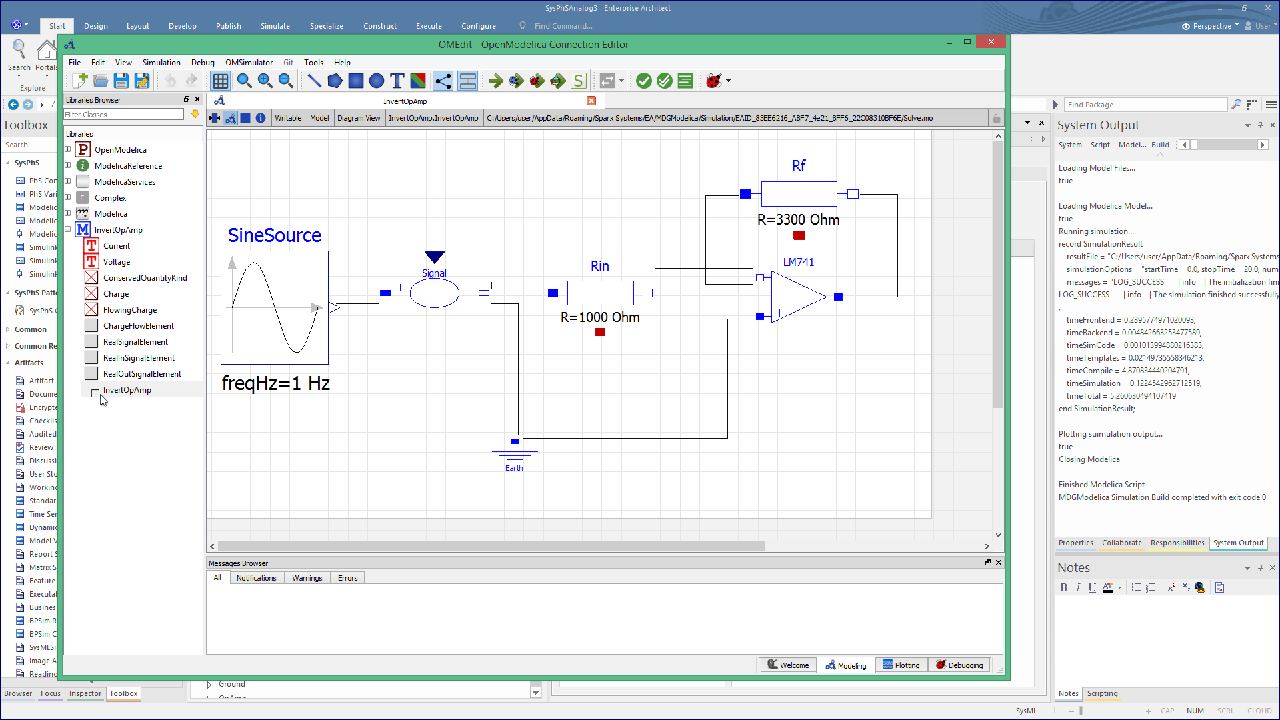The width and height of the screenshot is (1280, 720).
Task: Click the Filter Classes input field
Action: point(123,115)
